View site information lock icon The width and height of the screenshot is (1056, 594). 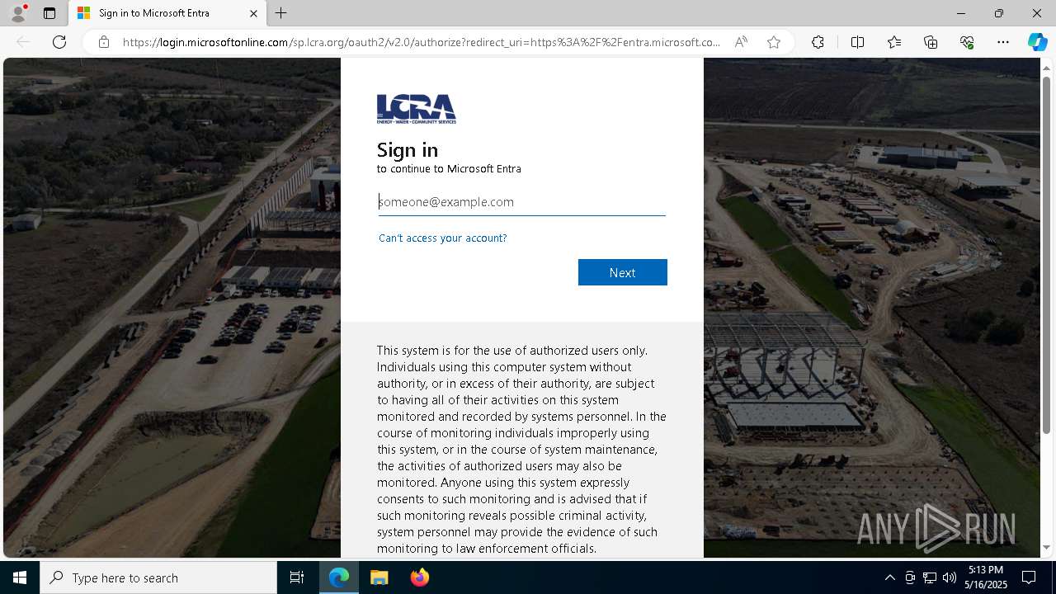point(104,42)
